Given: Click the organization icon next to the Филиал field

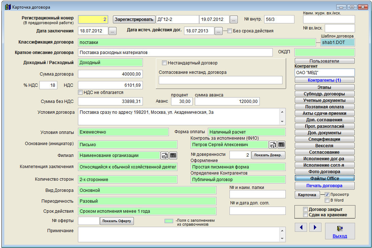Looking at the screenshot, I should coord(165,155).
